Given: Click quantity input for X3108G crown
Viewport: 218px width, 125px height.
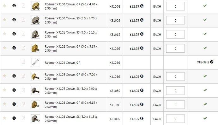Looking at the screenshot, I should pyautogui.click(x=175, y=105).
